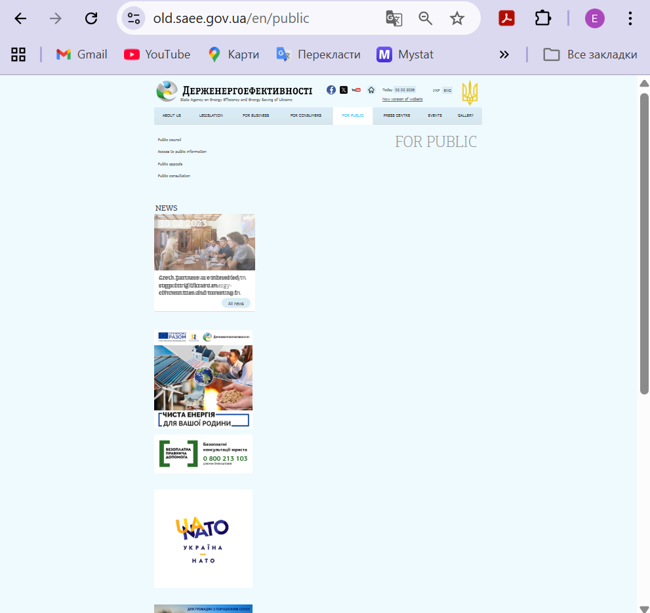Open the Перекласти translate bookmark
The height and width of the screenshot is (613, 650).
pyautogui.click(x=318, y=54)
